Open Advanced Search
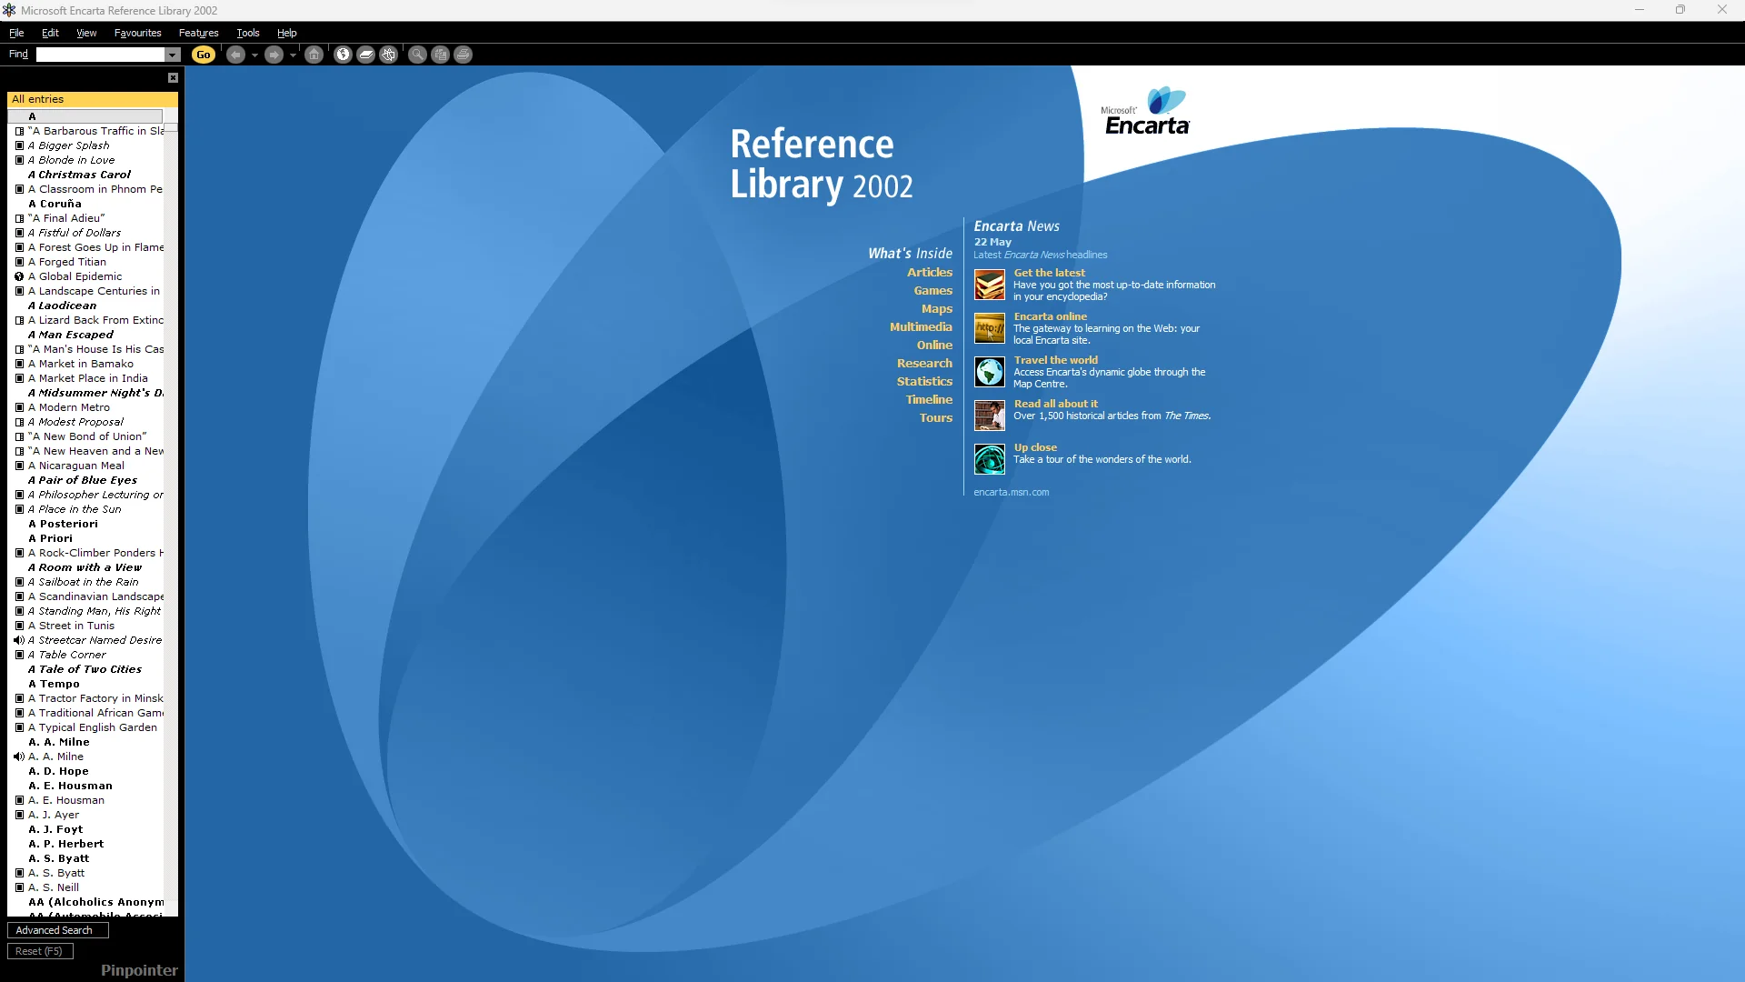Image resolution: width=1745 pixels, height=982 pixels. 57,930
